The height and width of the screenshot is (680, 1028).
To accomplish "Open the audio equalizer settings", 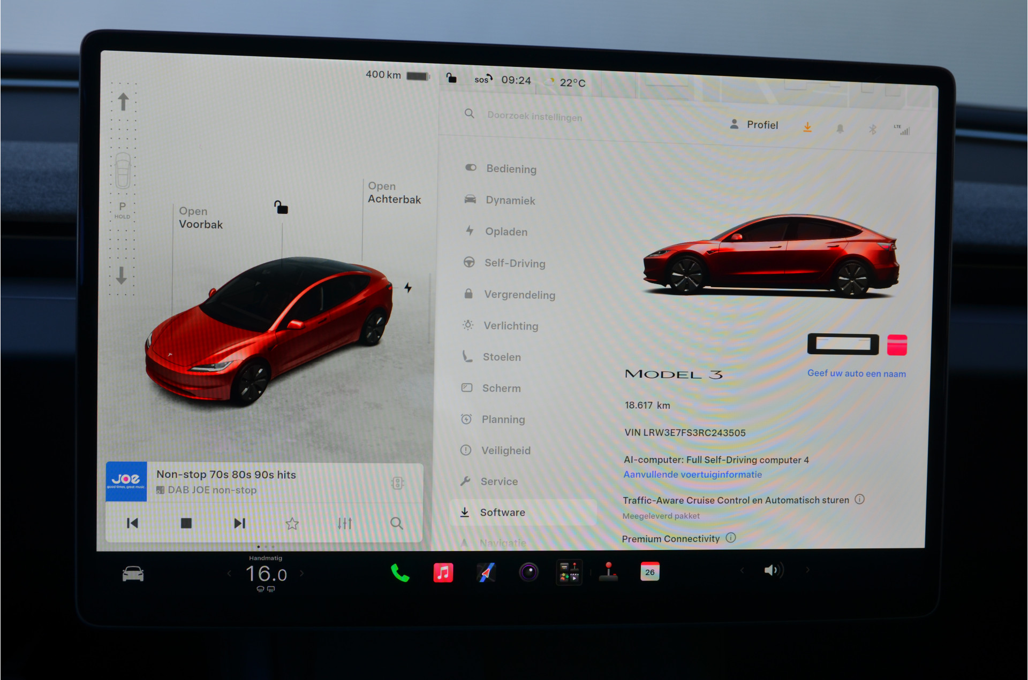I will pos(345,523).
